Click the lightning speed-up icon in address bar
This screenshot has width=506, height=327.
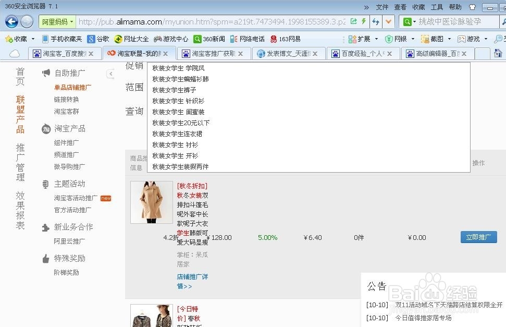pos(363,21)
